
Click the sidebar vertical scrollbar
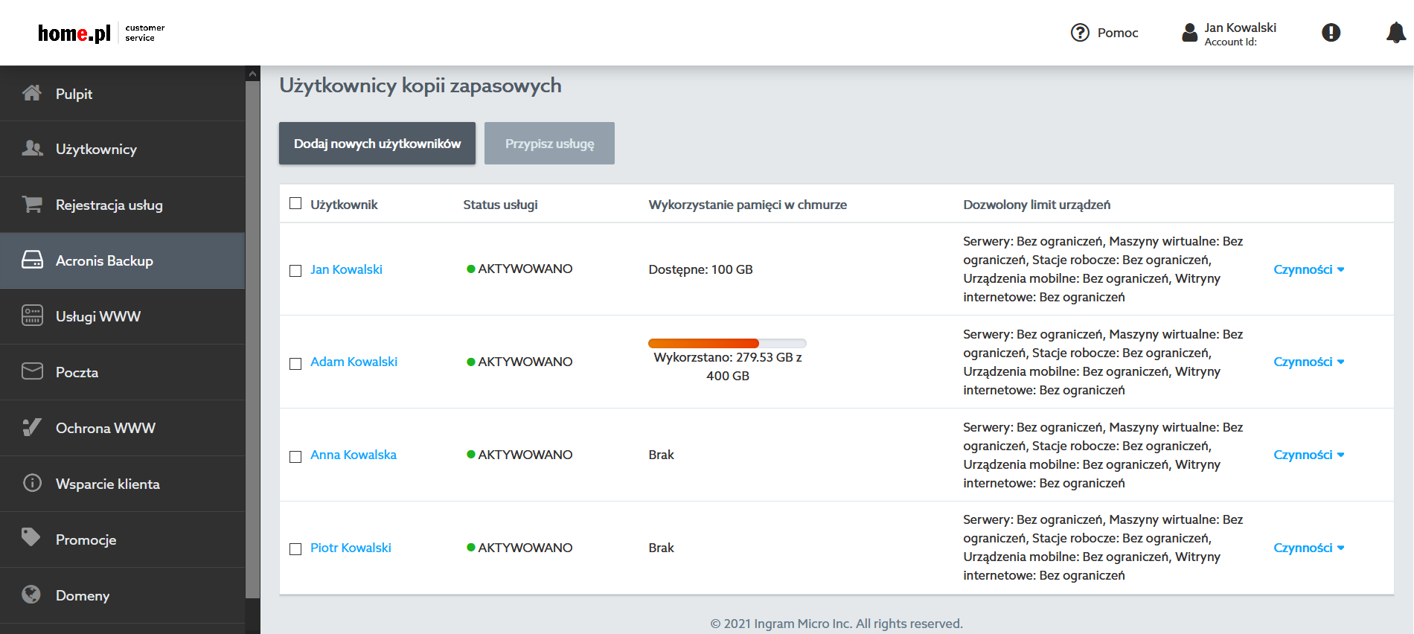coord(253,339)
